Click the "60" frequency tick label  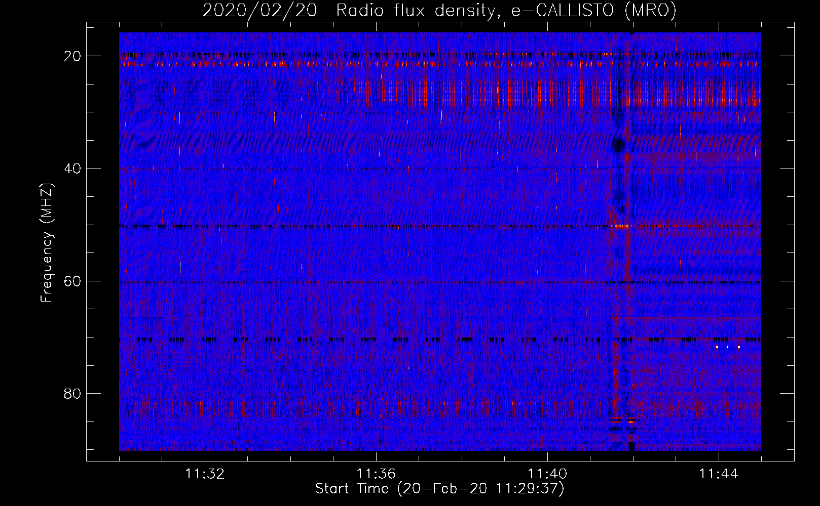[72, 281]
